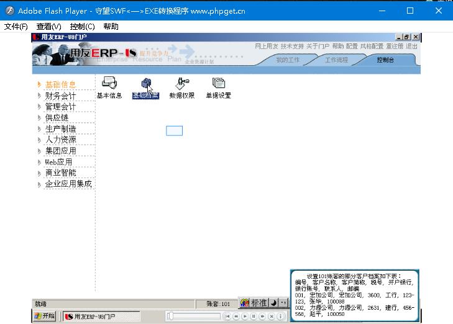453x324 pixels.
Task: Toggle the punctuation dots input icon
Action: (283, 303)
